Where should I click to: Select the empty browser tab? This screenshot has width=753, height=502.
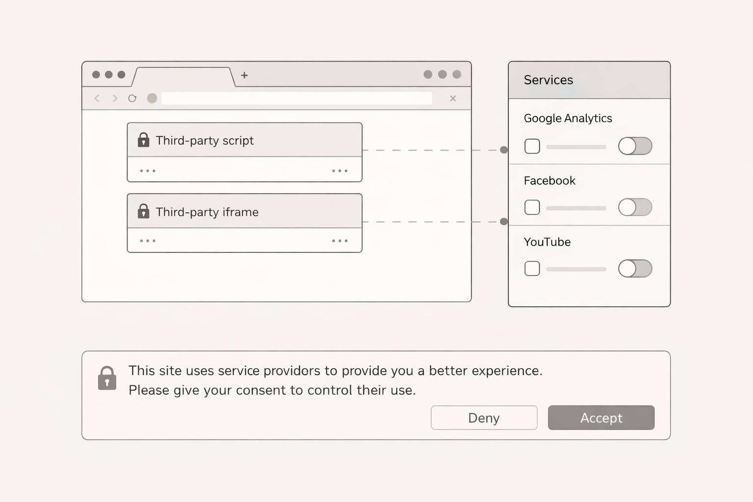click(x=183, y=77)
